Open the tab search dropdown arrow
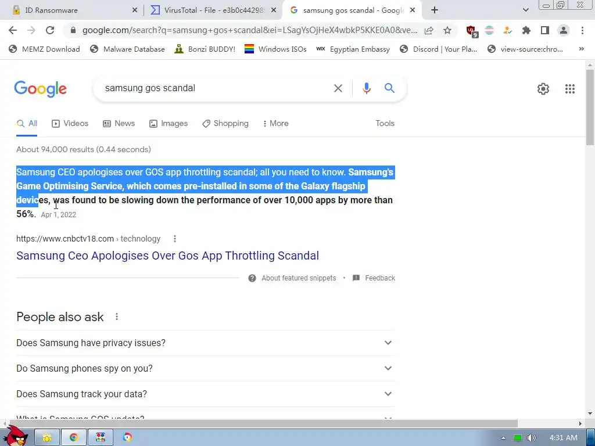Viewport: 595px width, 446px height. pos(525,10)
